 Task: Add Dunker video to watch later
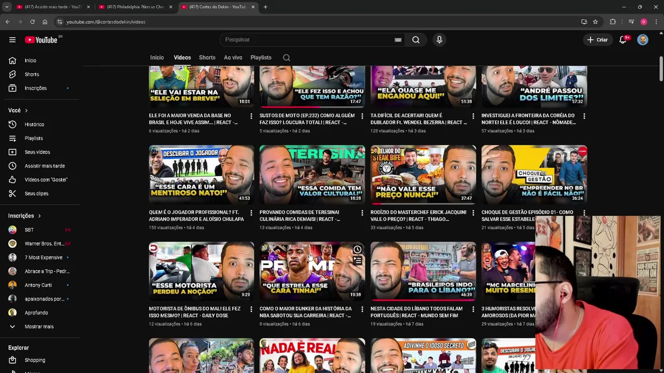click(357, 250)
